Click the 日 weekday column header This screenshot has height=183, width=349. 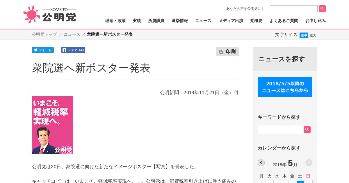pos(308,176)
